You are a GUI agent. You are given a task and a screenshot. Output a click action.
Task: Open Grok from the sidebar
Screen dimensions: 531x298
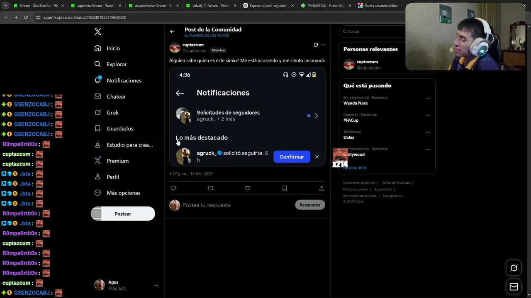(x=106, y=113)
